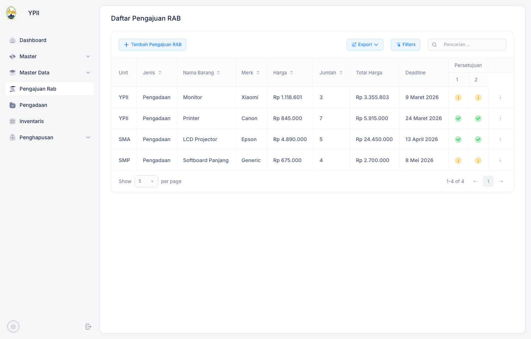This screenshot has height=339, width=531.
Task: Open row actions menu for LCD Projector
Action: pyautogui.click(x=500, y=139)
